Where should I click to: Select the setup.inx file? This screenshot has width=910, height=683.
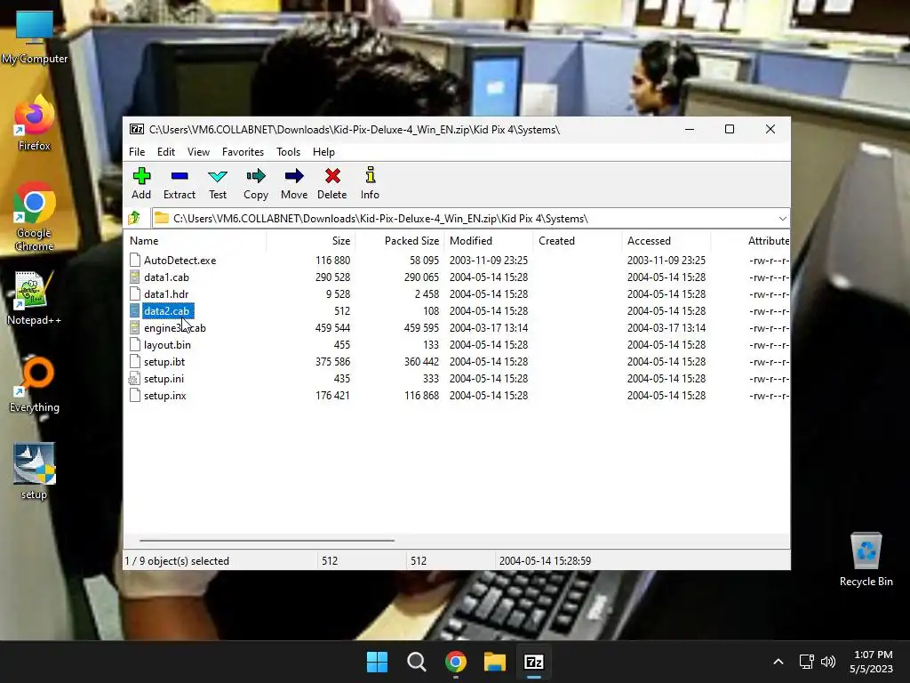164,396
